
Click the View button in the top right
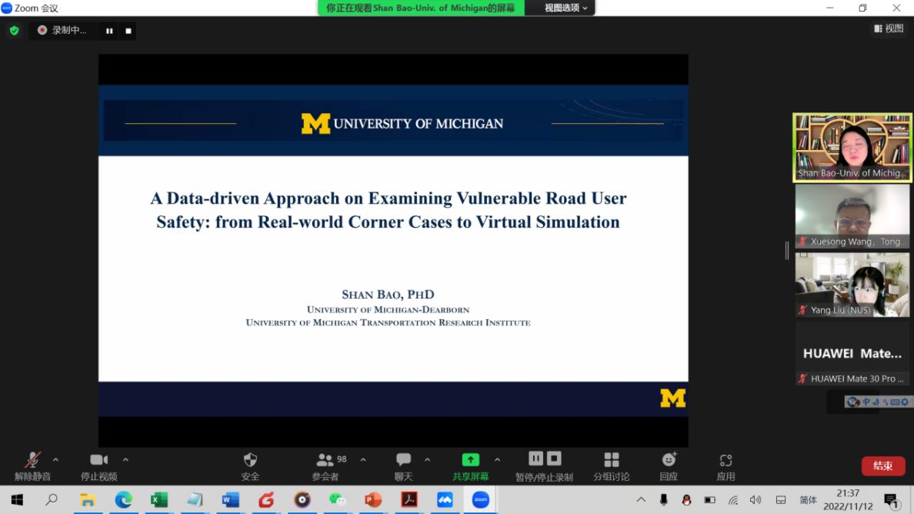tap(889, 28)
